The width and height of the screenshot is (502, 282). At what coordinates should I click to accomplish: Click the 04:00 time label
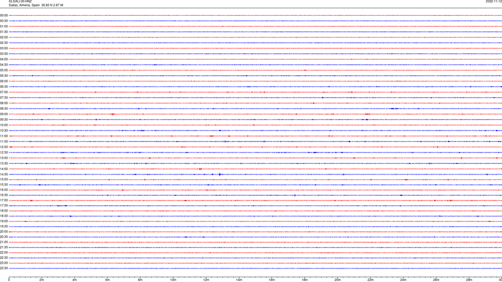[4, 59]
